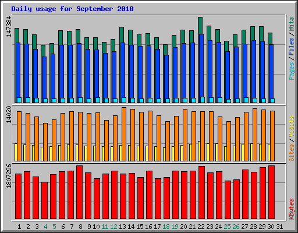Viewport: 298px width, 233px height.
Task: Click the yellow Sites bar for day 22
Action: click(x=199, y=151)
